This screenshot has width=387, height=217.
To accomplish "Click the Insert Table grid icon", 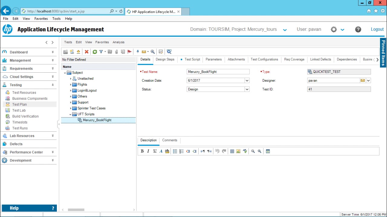I will point(232,151).
